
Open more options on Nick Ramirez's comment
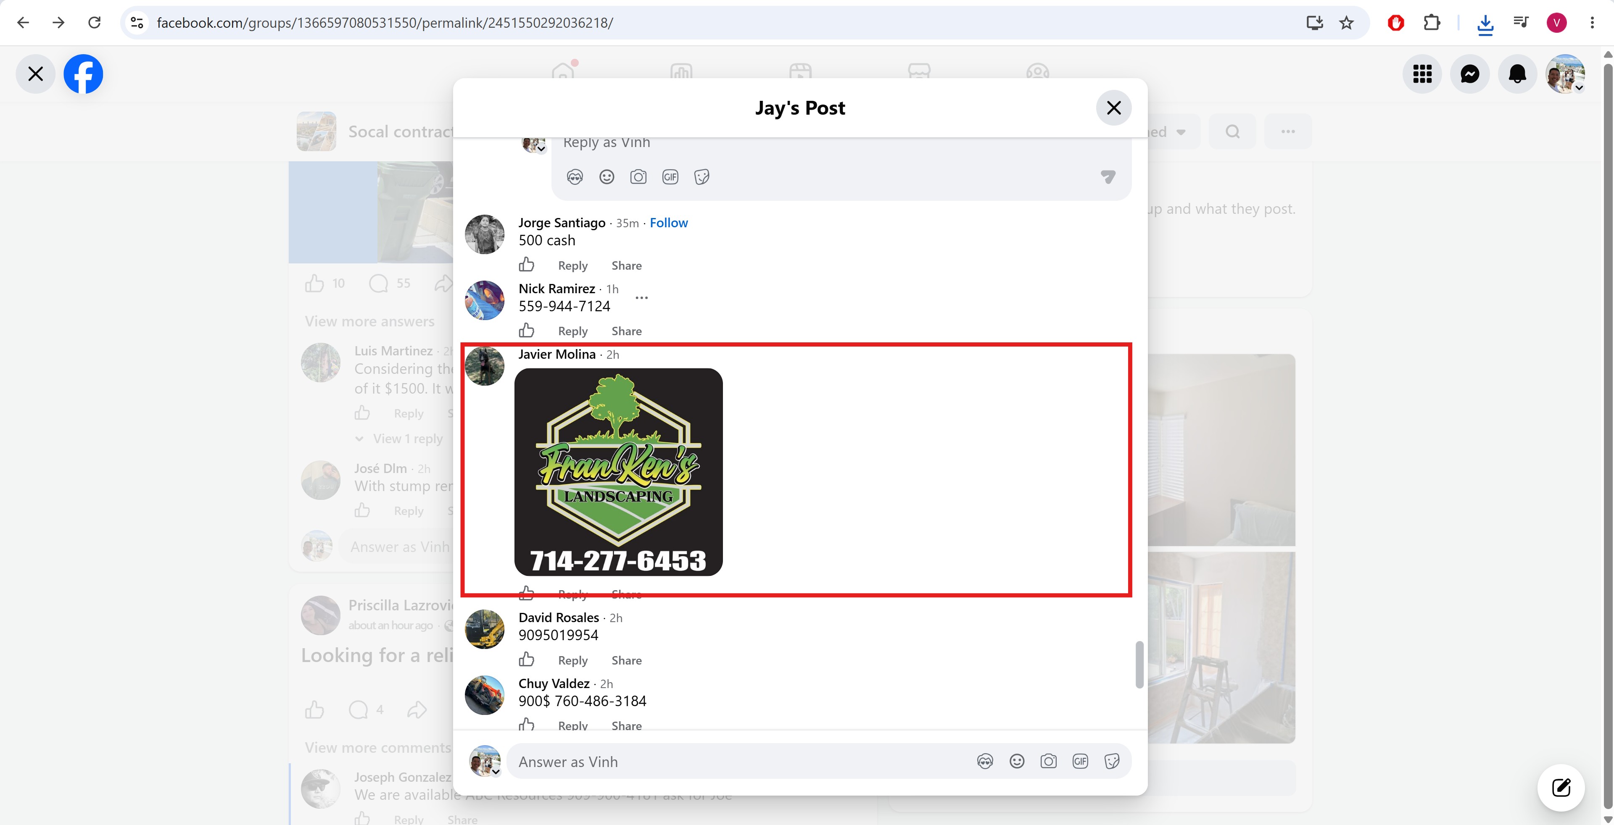(641, 297)
